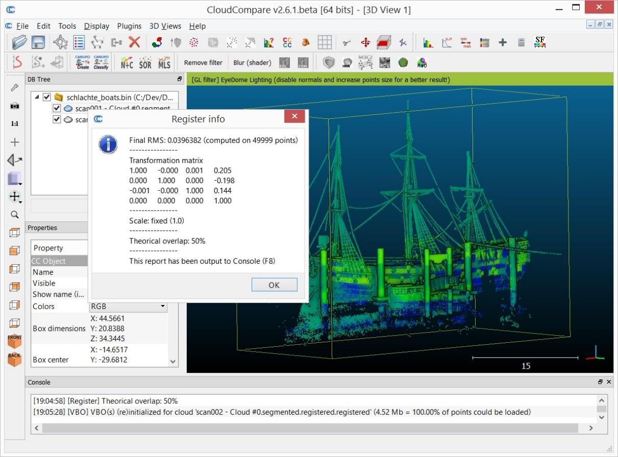Collapse the schlachte_boats.bin tree node
The height and width of the screenshot is (457, 618).
(37, 97)
